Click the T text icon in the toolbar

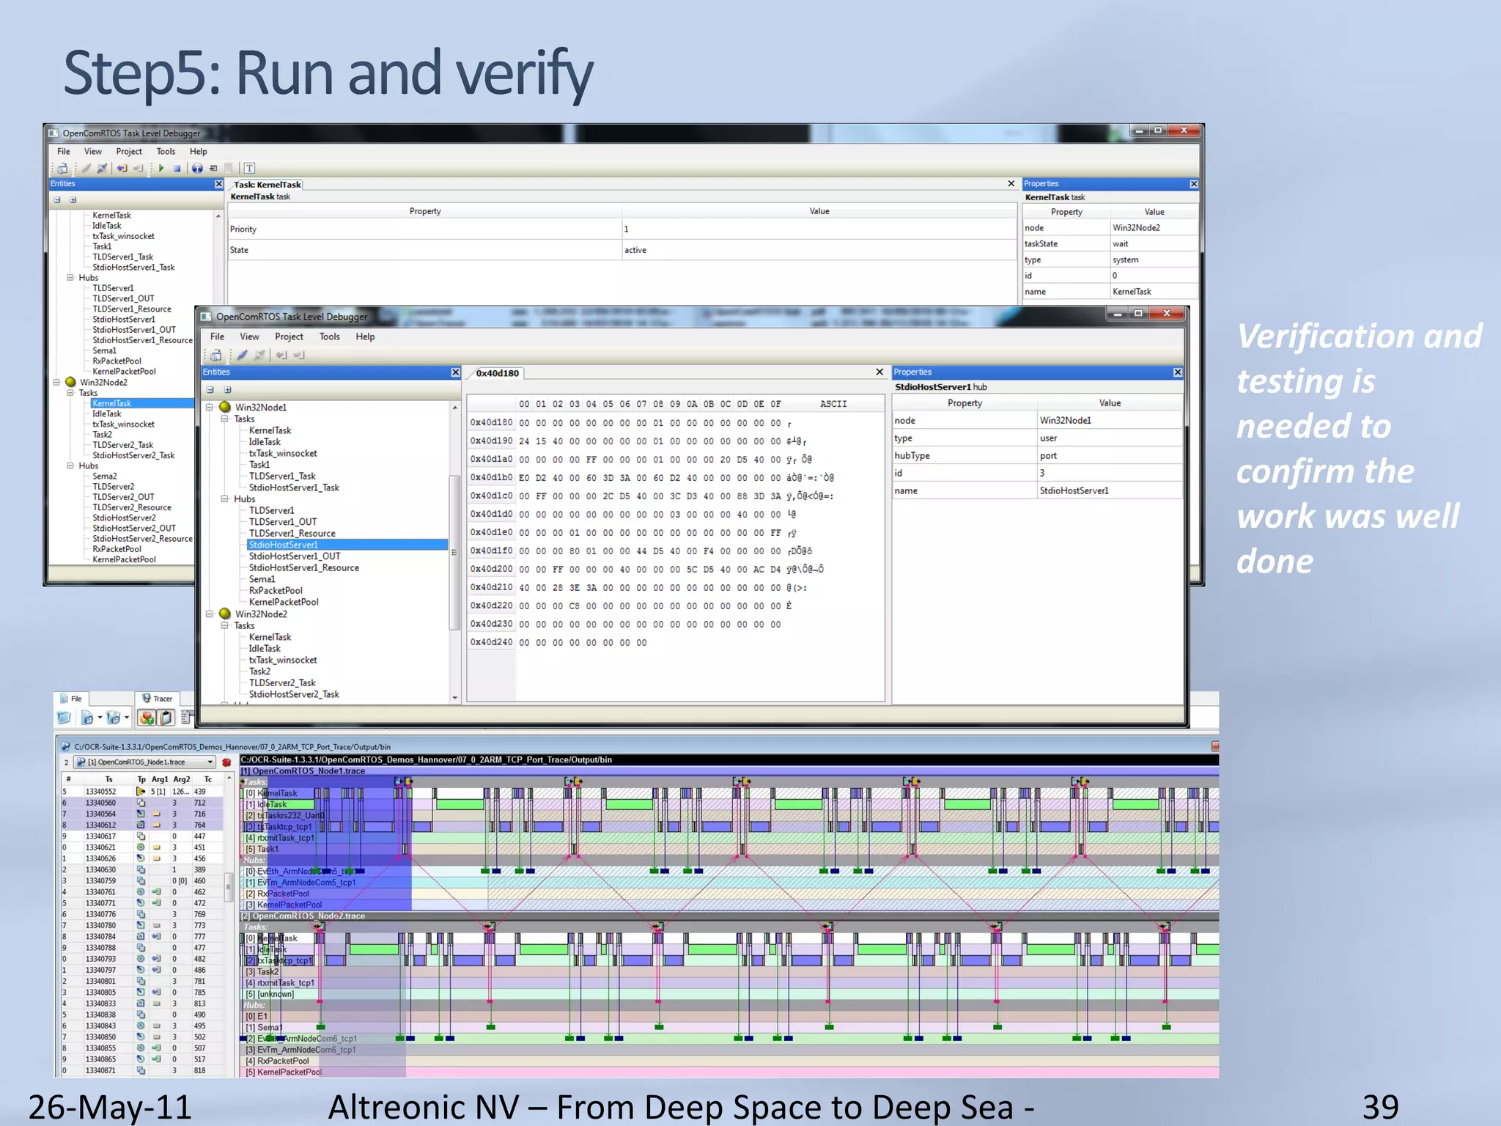[249, 168]
